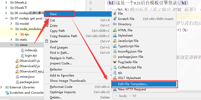Open Add to Favorites submenu
The width and height of the screenshot is (201, 100).
78,76
